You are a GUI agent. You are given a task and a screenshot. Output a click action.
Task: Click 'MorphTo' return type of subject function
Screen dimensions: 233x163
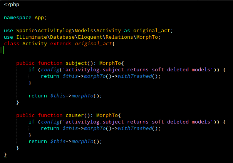pyautogui.click(x=110, y=63)
